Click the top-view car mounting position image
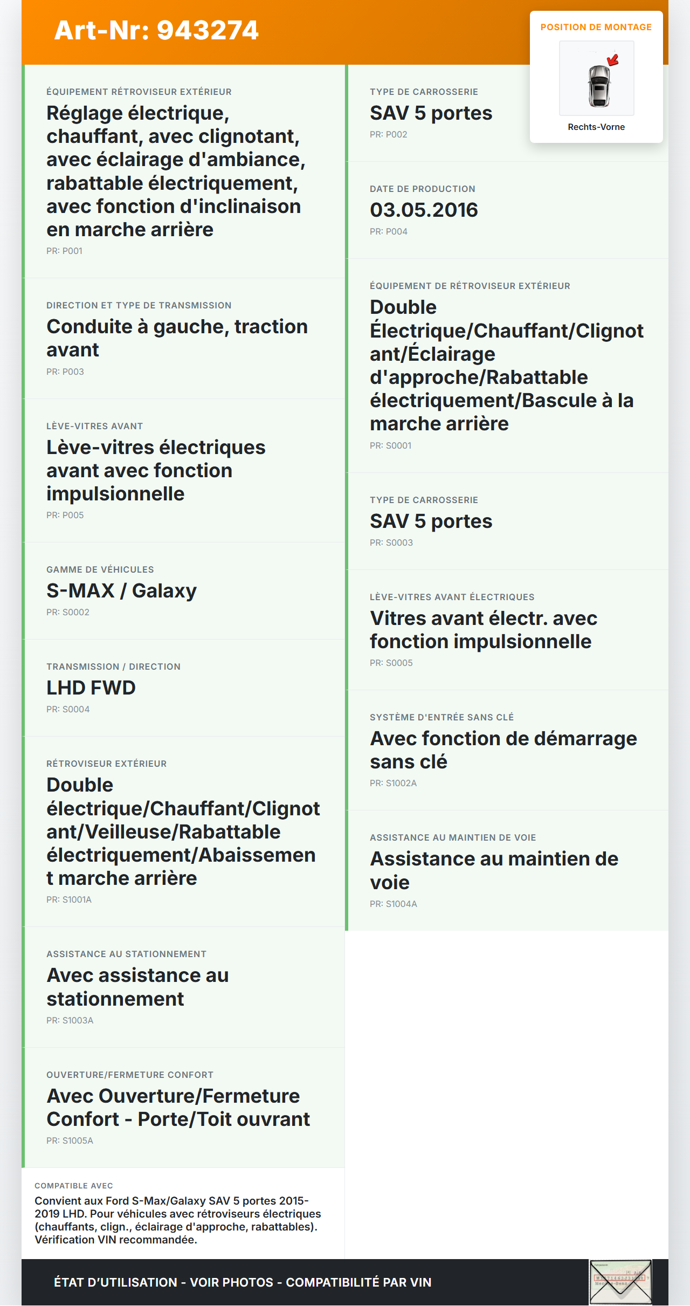 (596, 78)
